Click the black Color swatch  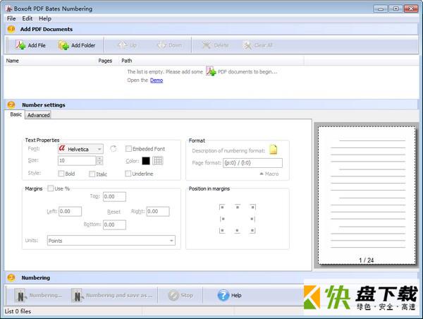click(x=146, y=161)
